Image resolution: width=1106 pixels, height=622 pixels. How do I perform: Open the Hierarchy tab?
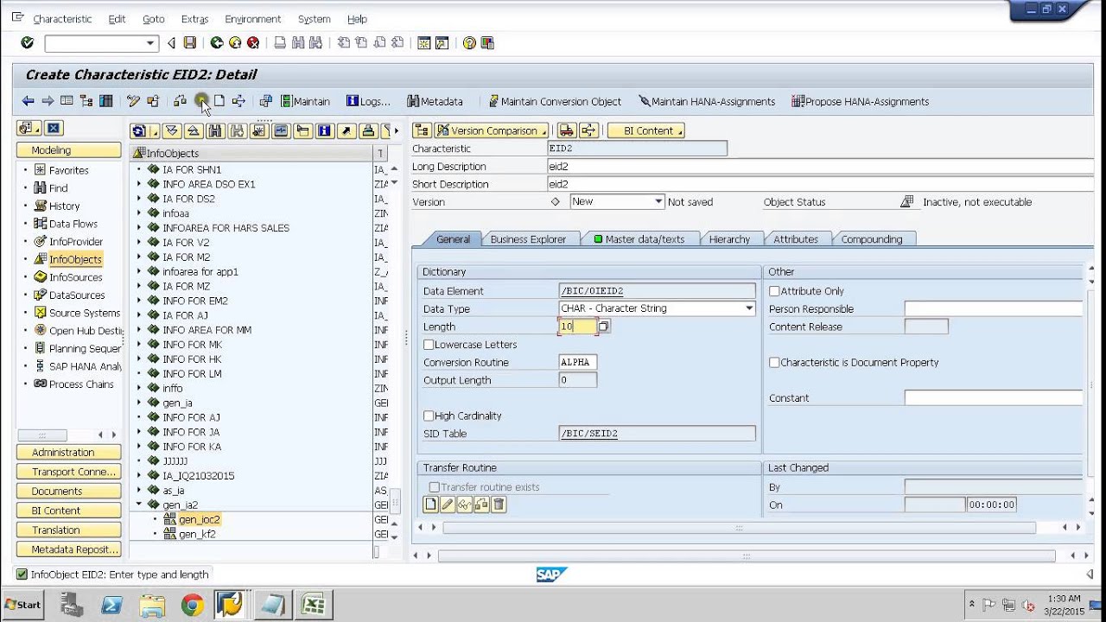point(729,239)
